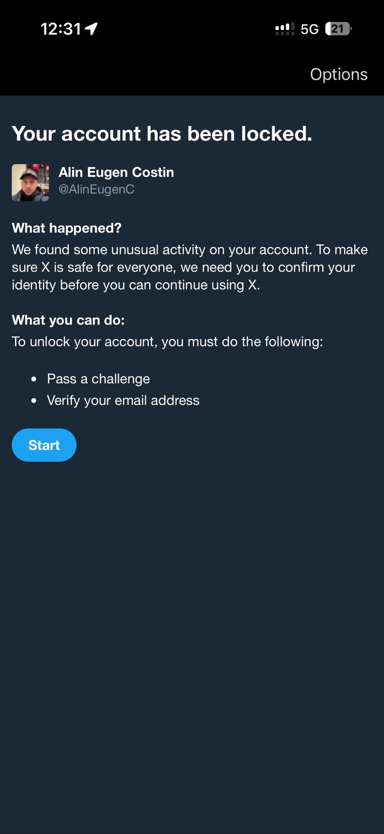Tap the battery level icon
Viewport: 384px width, 834px height.
[x=338, y=29]
